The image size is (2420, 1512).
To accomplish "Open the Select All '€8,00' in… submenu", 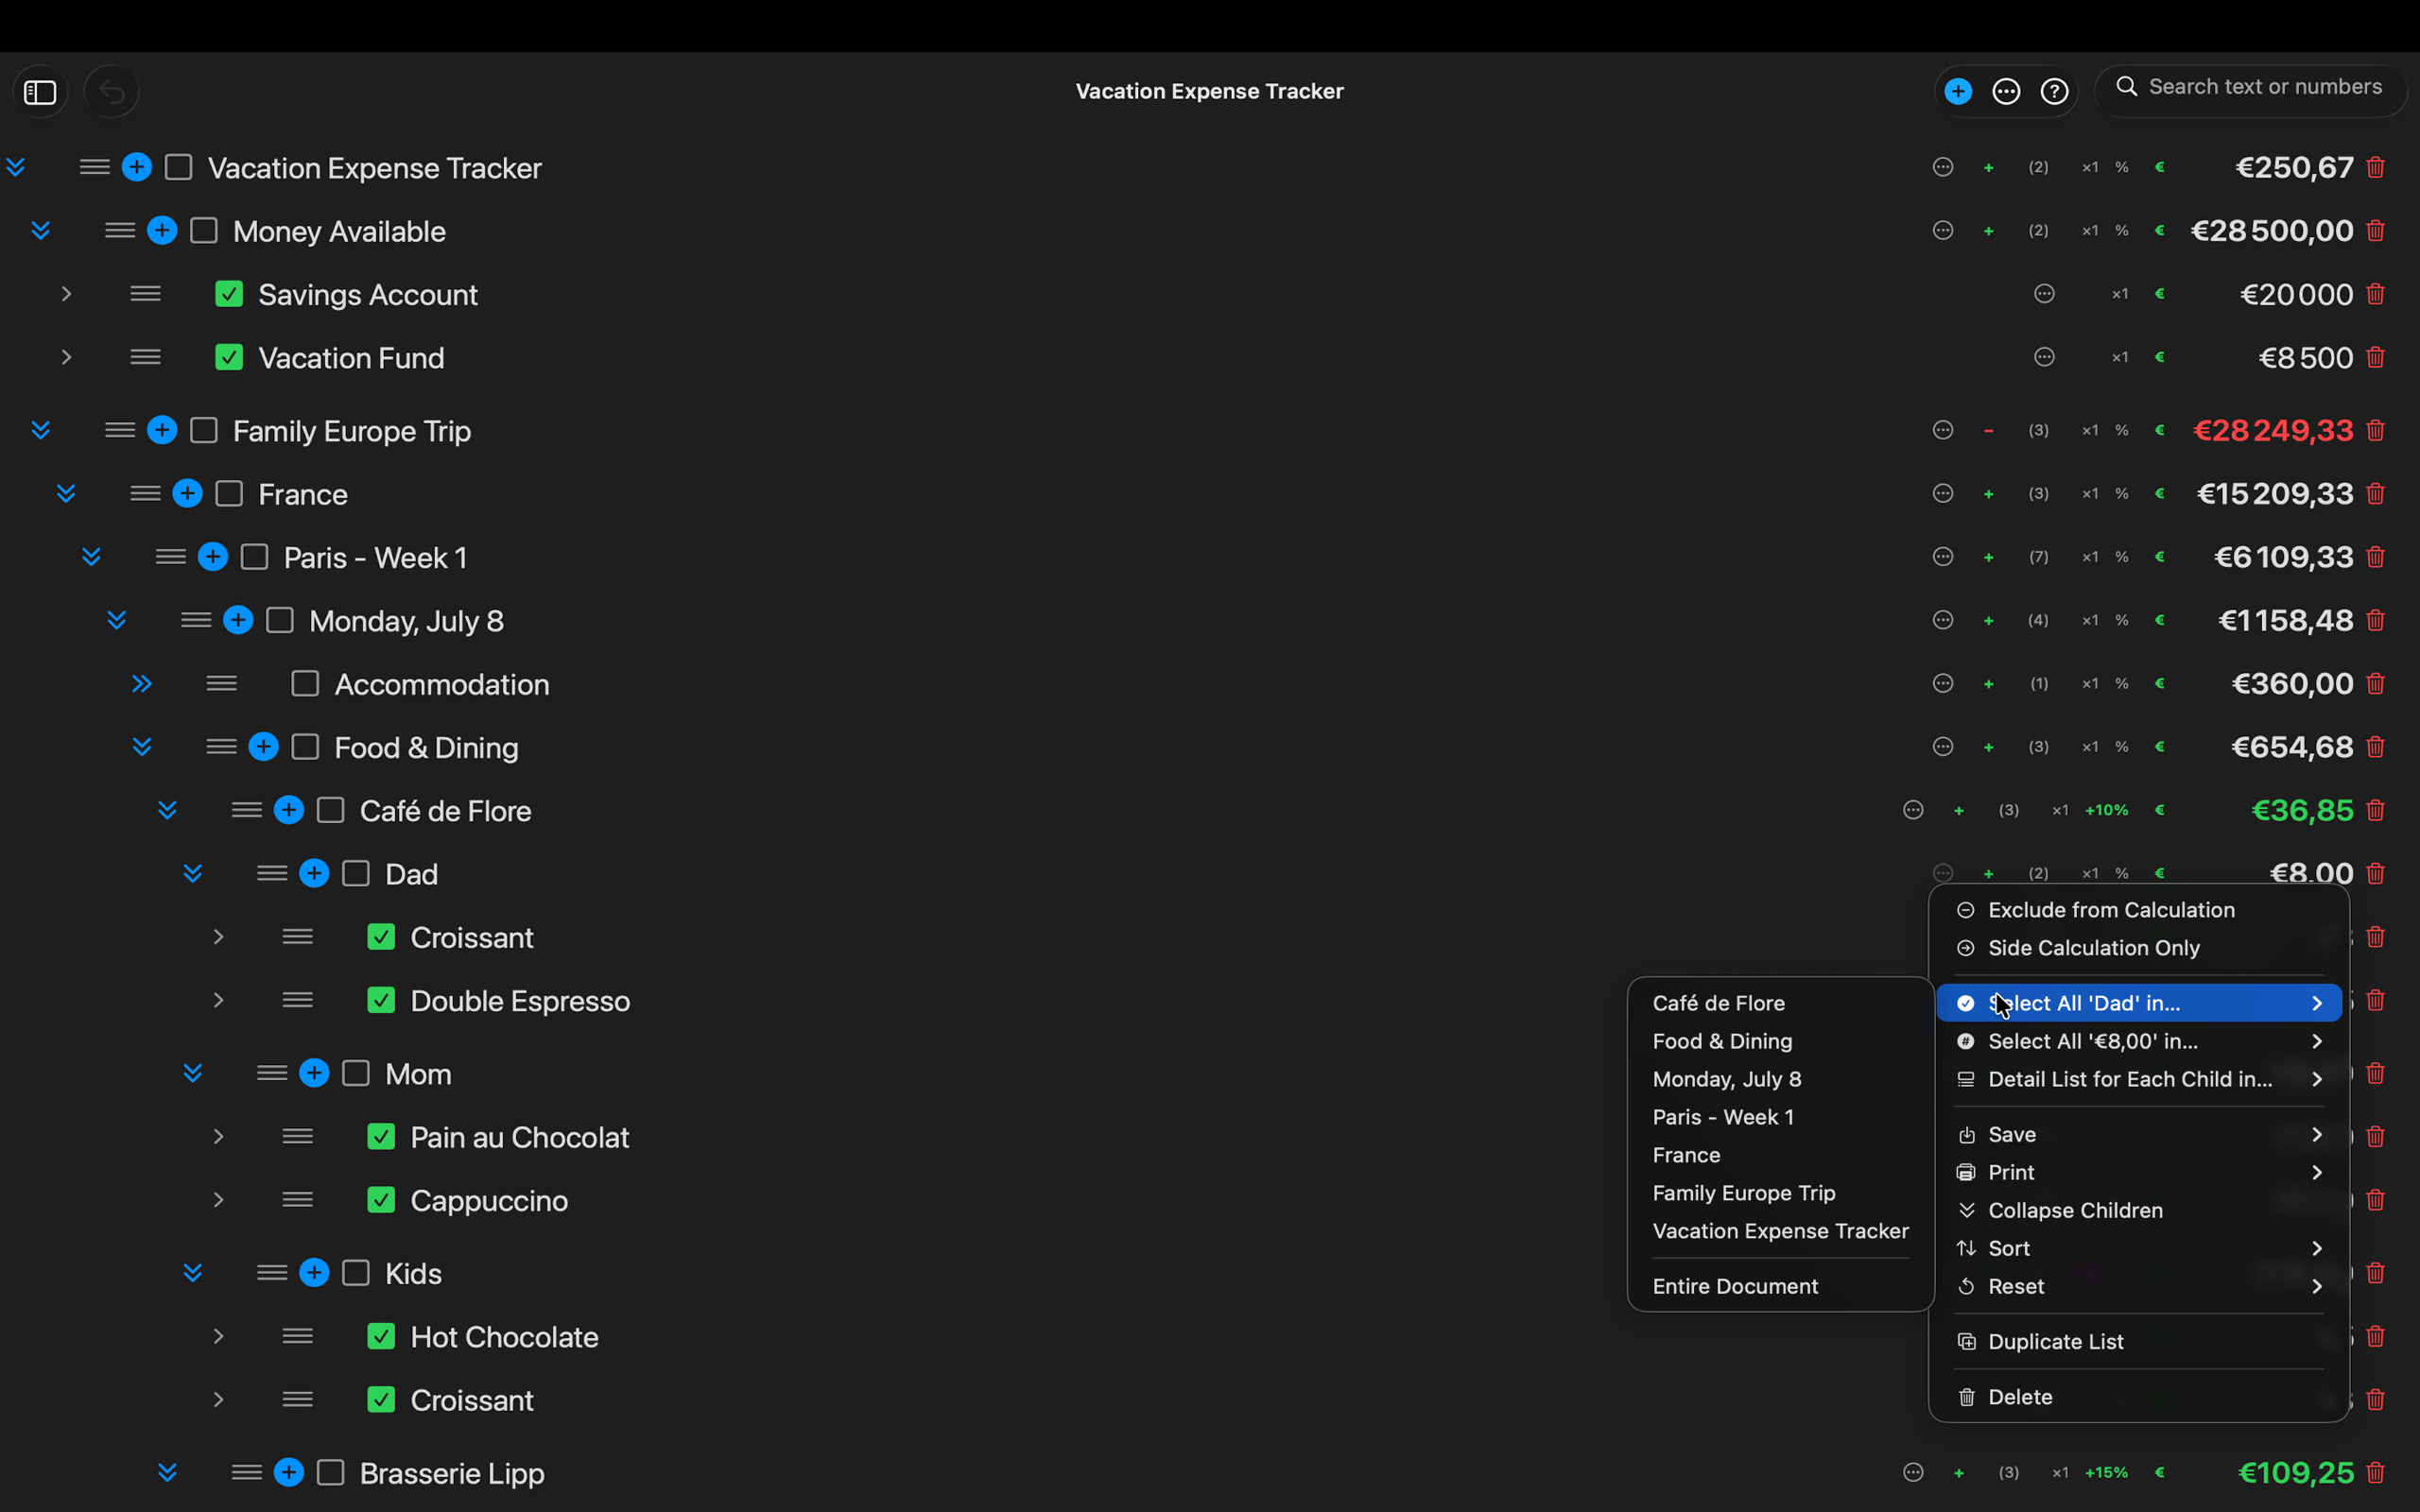I will tap(2139, 1041).
